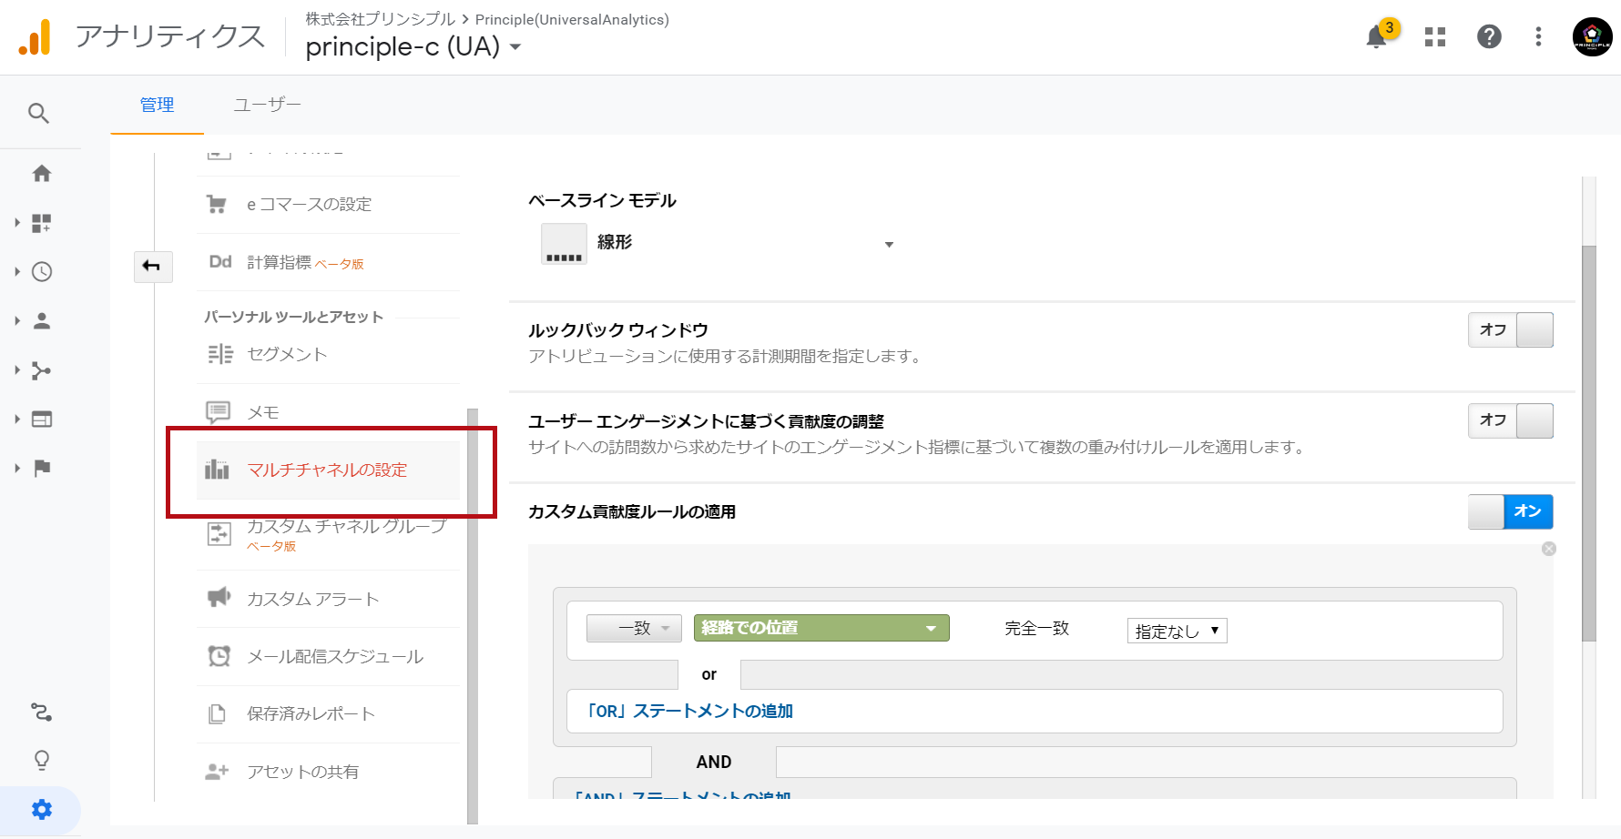Turn off カスタム貢献度ルールの適用 switch

tap(1510, 511)
